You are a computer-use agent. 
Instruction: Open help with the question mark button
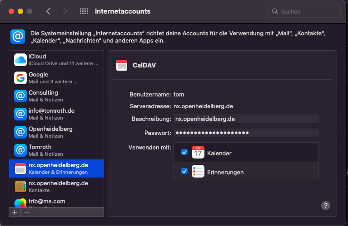point(326,206)
